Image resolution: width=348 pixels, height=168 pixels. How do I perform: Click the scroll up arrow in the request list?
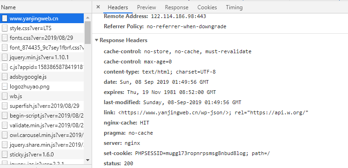click(x=87, y=18)
